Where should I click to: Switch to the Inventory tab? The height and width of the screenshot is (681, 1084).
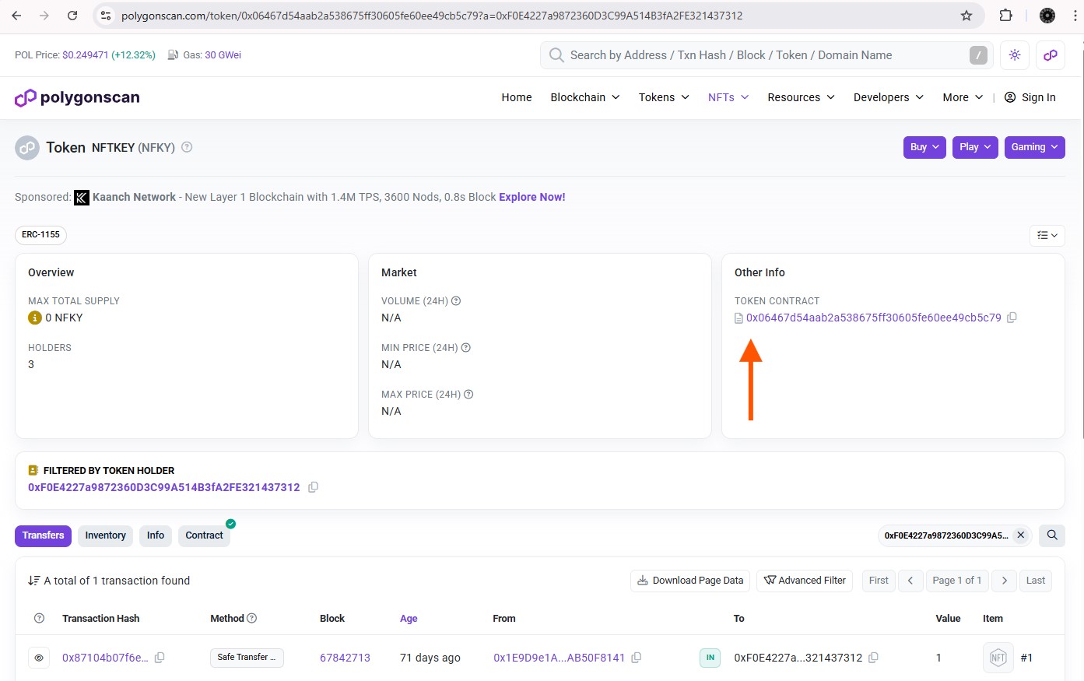(x=105, y=535)
